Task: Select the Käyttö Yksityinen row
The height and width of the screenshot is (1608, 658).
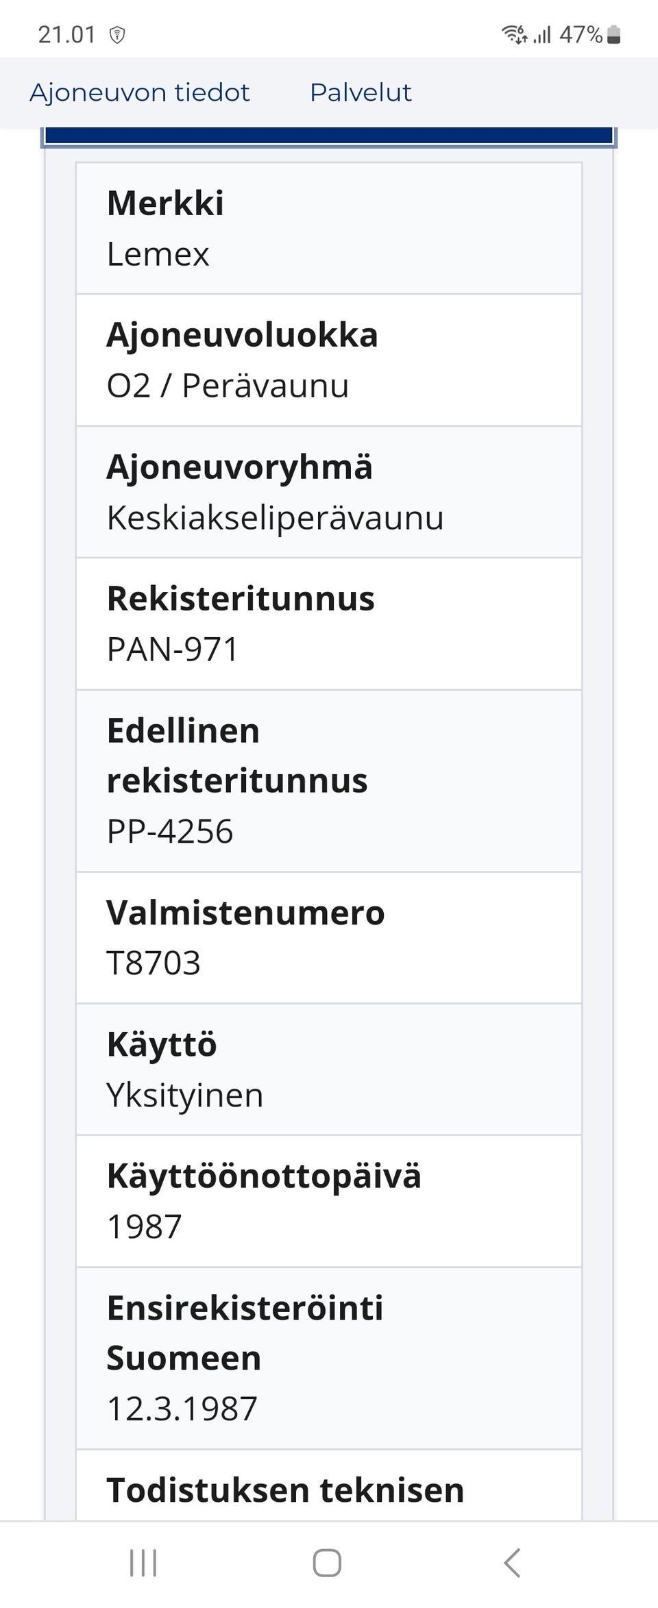Action: click(329, 1069)
